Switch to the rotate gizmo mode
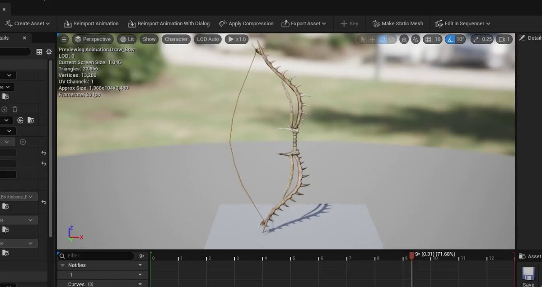This screenshot has width=542, height=287. pyautogui.click(x=382, y=39)
